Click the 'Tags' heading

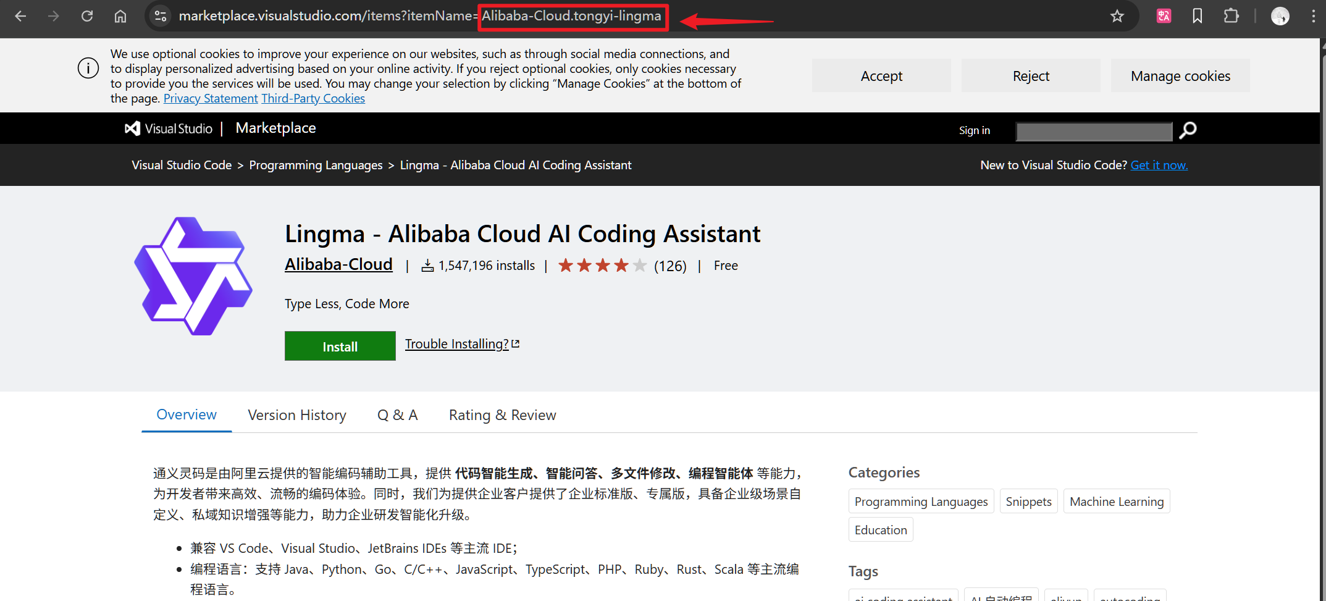click(863, 571)
